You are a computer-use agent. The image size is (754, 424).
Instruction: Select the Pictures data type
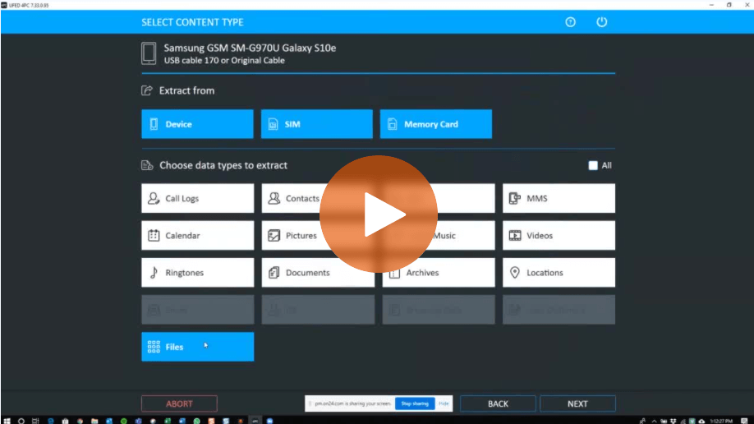pos(292,235)
